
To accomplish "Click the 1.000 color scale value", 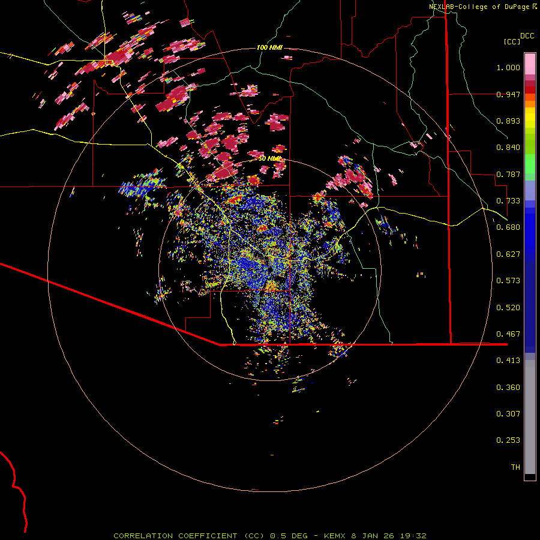I will [x=508, y=67].
